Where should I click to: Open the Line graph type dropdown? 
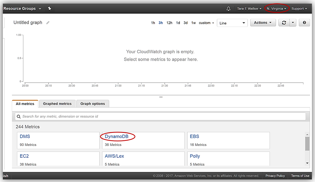[232, 23]
